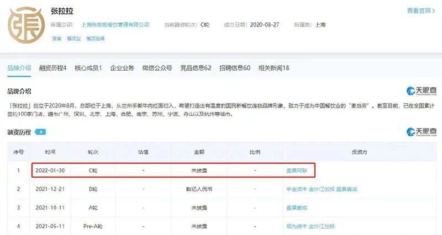Click the 序号 column header
Image resolution: width=442 pixels, height=235 pixels.
pos(18,152)
